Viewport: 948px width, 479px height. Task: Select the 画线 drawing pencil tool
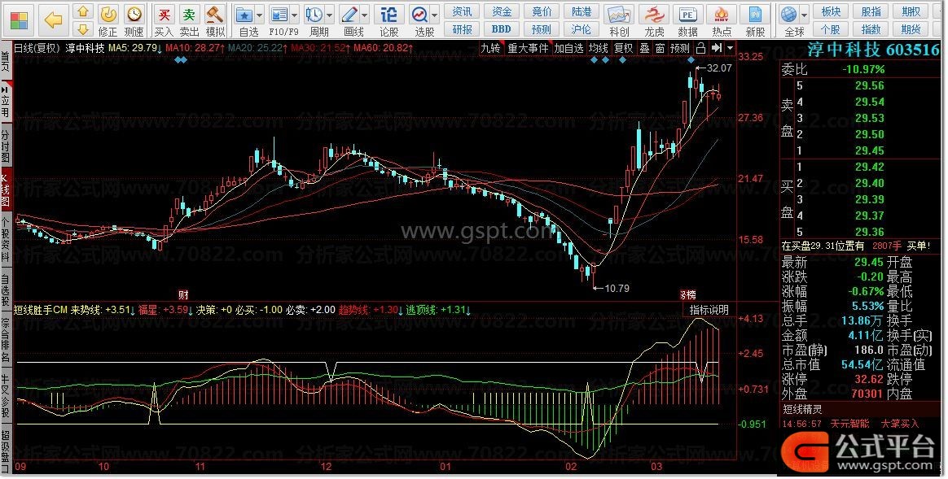click(349, 14)
